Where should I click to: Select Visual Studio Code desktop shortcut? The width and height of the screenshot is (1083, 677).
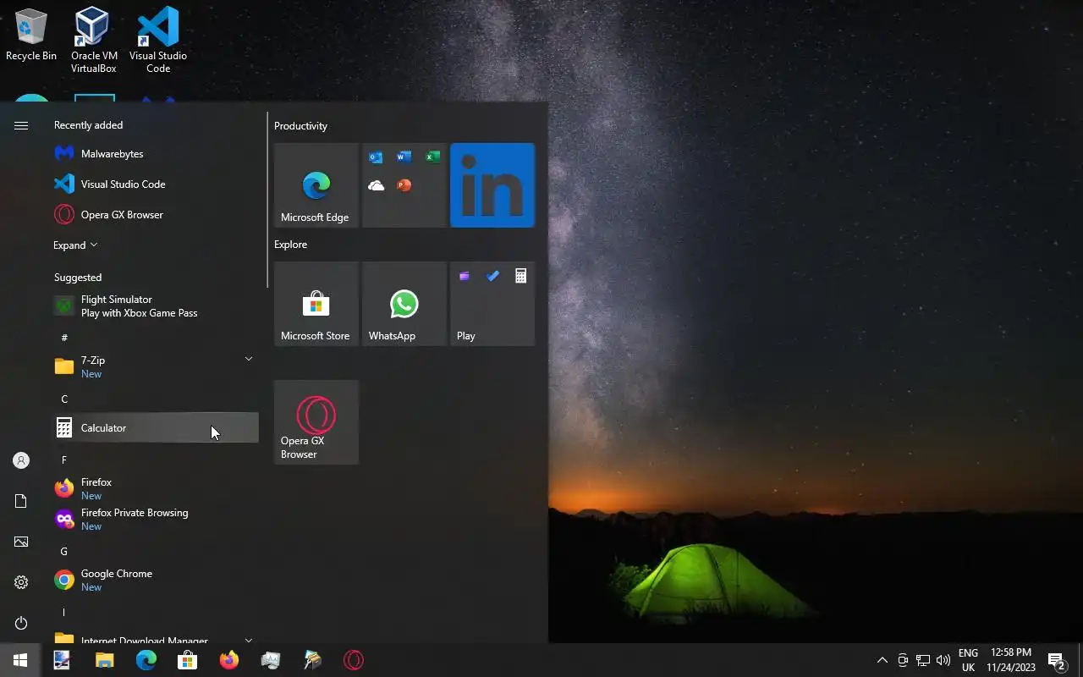click(158, 40)
